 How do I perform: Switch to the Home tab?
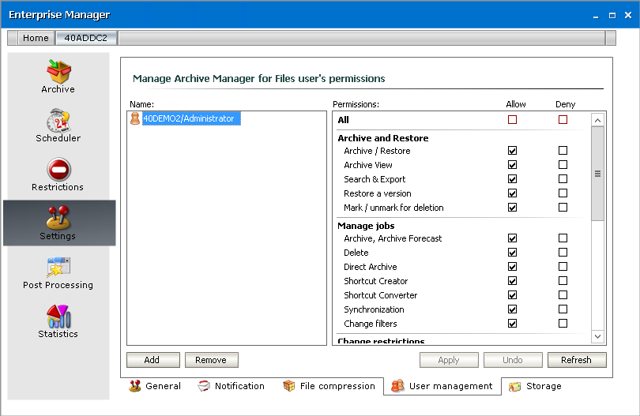[36, 38]
